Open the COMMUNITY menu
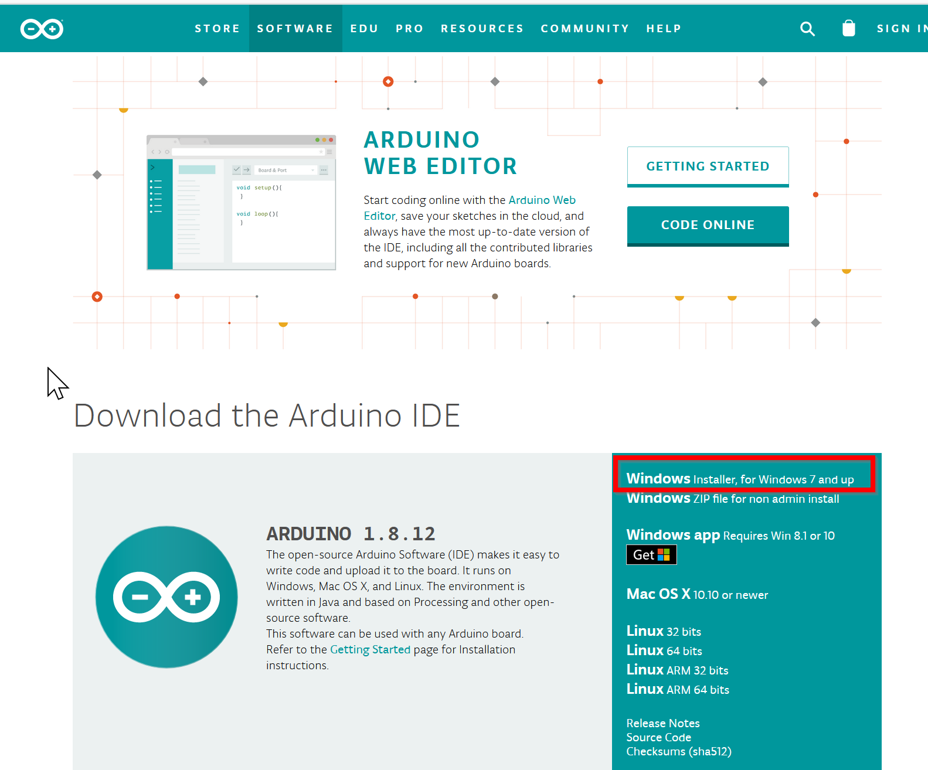The height and width of the screenshot is (770, 928). 585,29
